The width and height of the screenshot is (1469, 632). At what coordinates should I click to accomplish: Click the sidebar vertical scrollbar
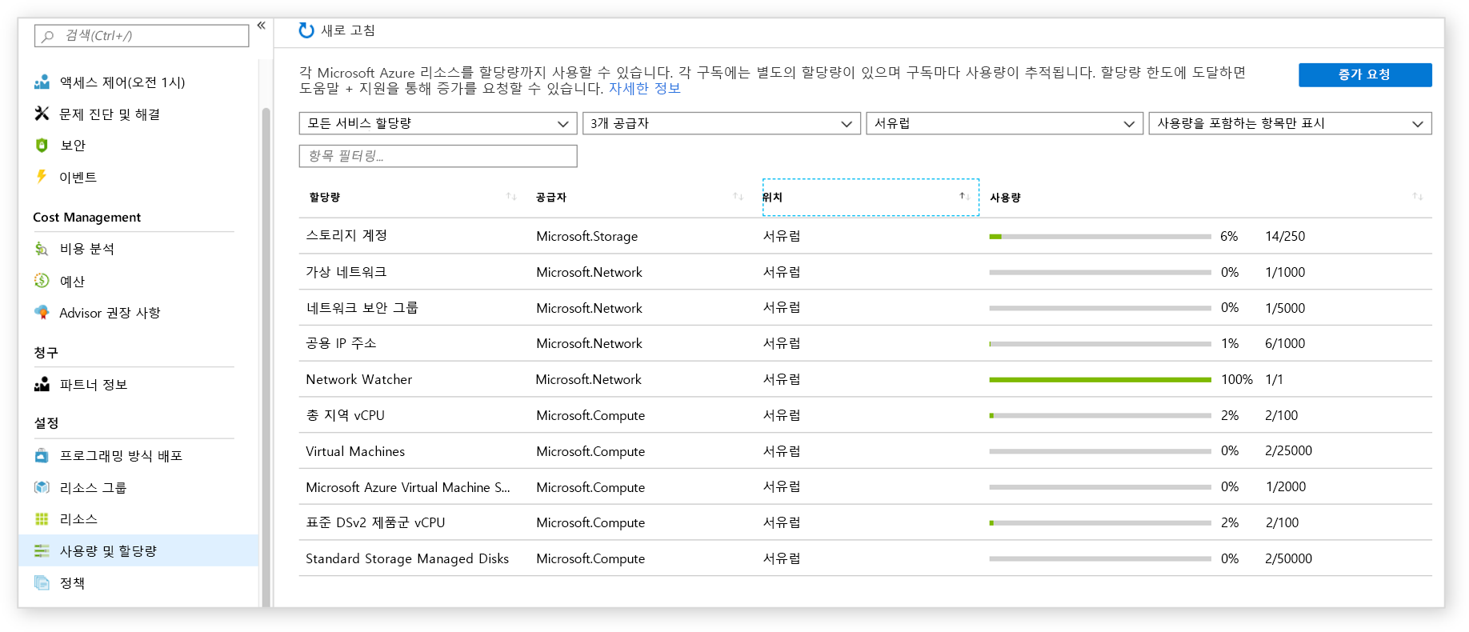pyautogui.click(x=266, y=356)
